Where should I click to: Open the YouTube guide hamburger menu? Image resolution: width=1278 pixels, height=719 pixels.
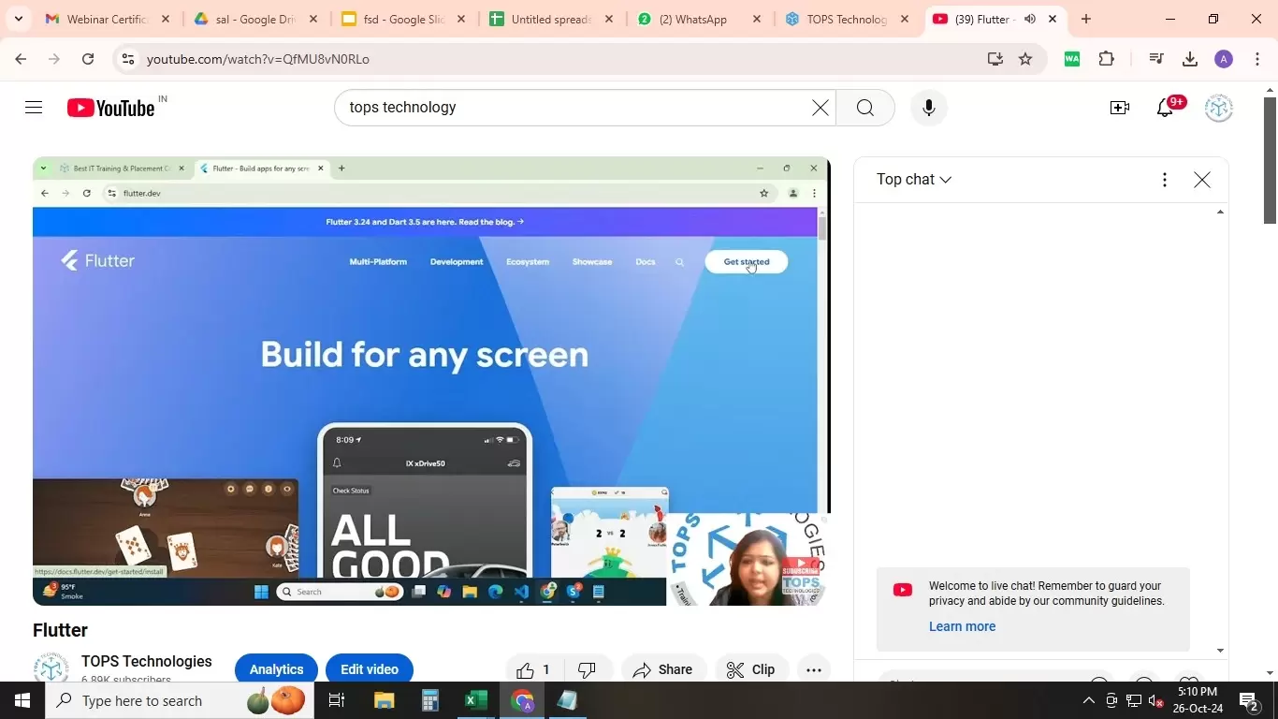pyautogui.click(x=34, y=108)
